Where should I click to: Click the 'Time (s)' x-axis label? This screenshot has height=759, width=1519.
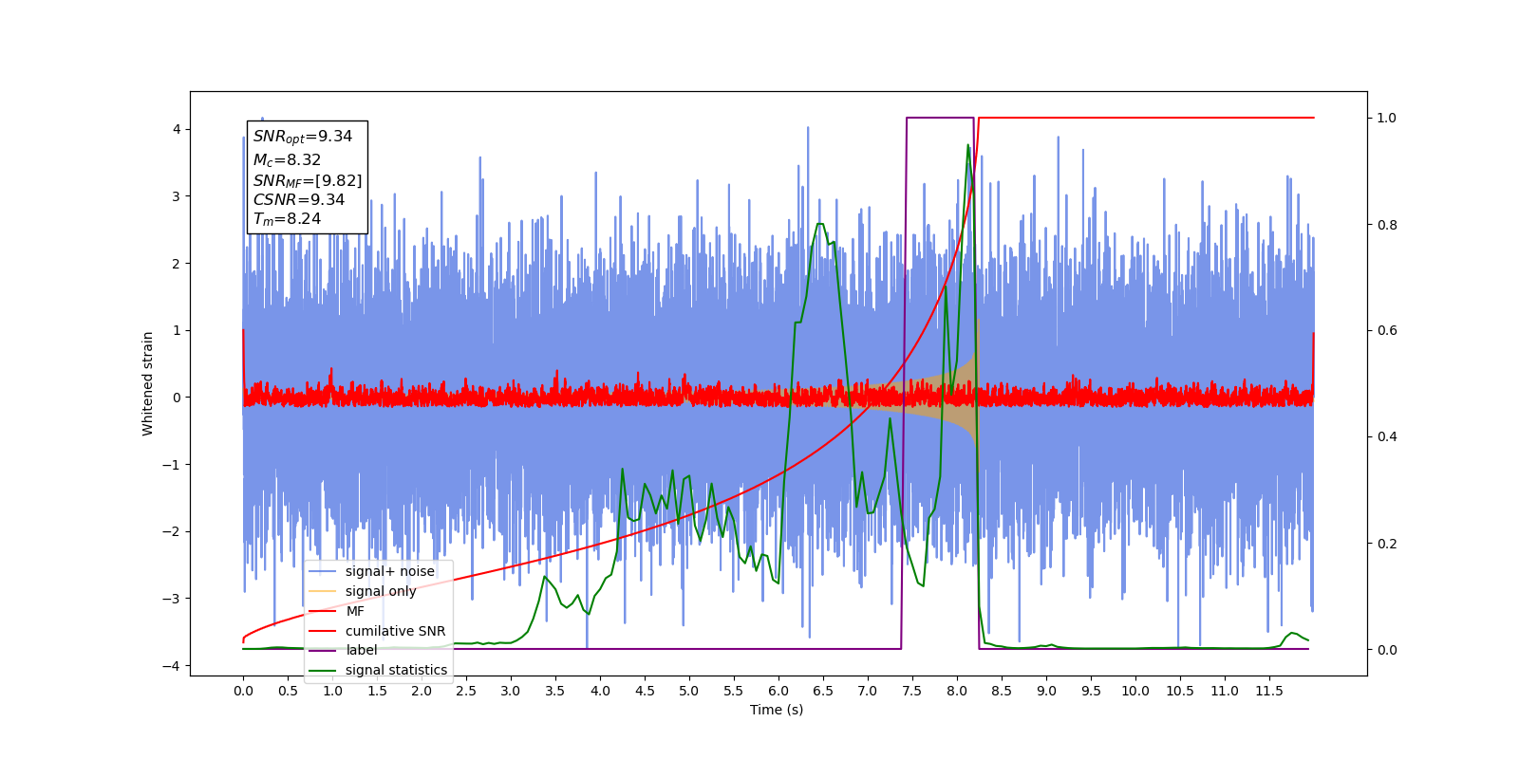(x=777, y=710)
